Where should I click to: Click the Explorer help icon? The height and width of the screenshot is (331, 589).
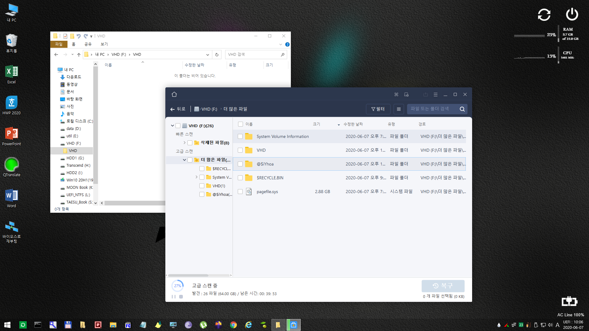tap(287, 44)
